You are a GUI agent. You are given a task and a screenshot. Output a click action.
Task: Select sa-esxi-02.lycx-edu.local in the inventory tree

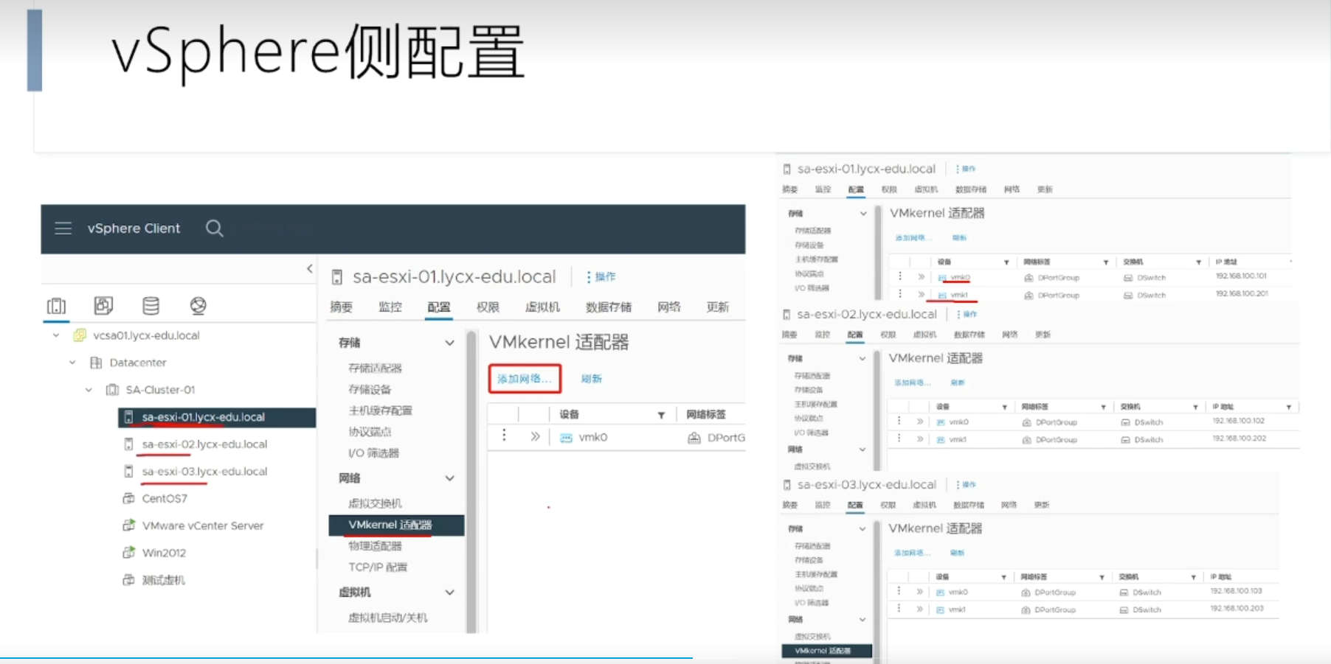click(204, 444)
